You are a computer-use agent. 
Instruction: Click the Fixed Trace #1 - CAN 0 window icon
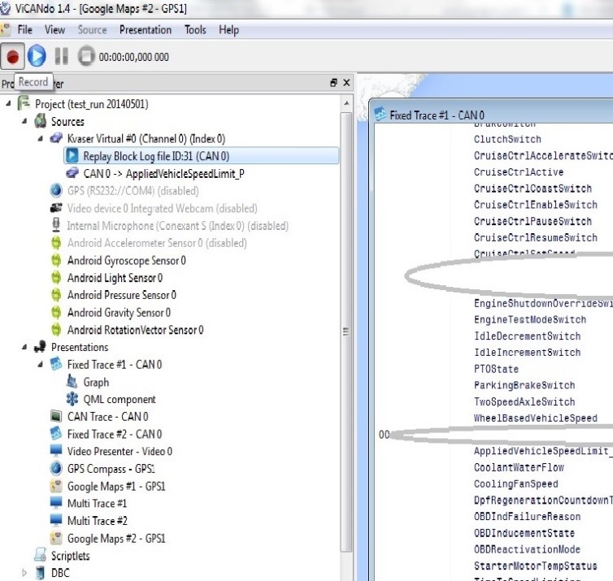[x=380, y=114]
